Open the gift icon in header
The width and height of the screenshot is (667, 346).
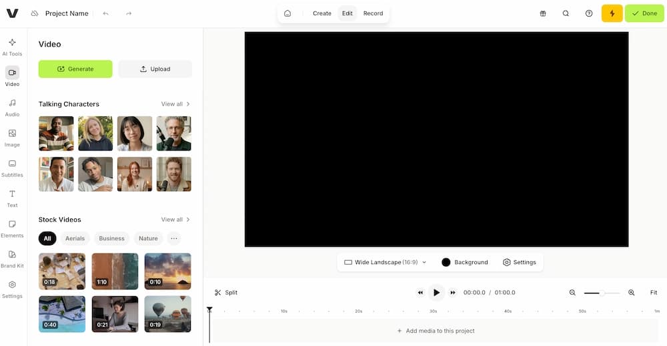pyautogui.click(x=543, y=13)
